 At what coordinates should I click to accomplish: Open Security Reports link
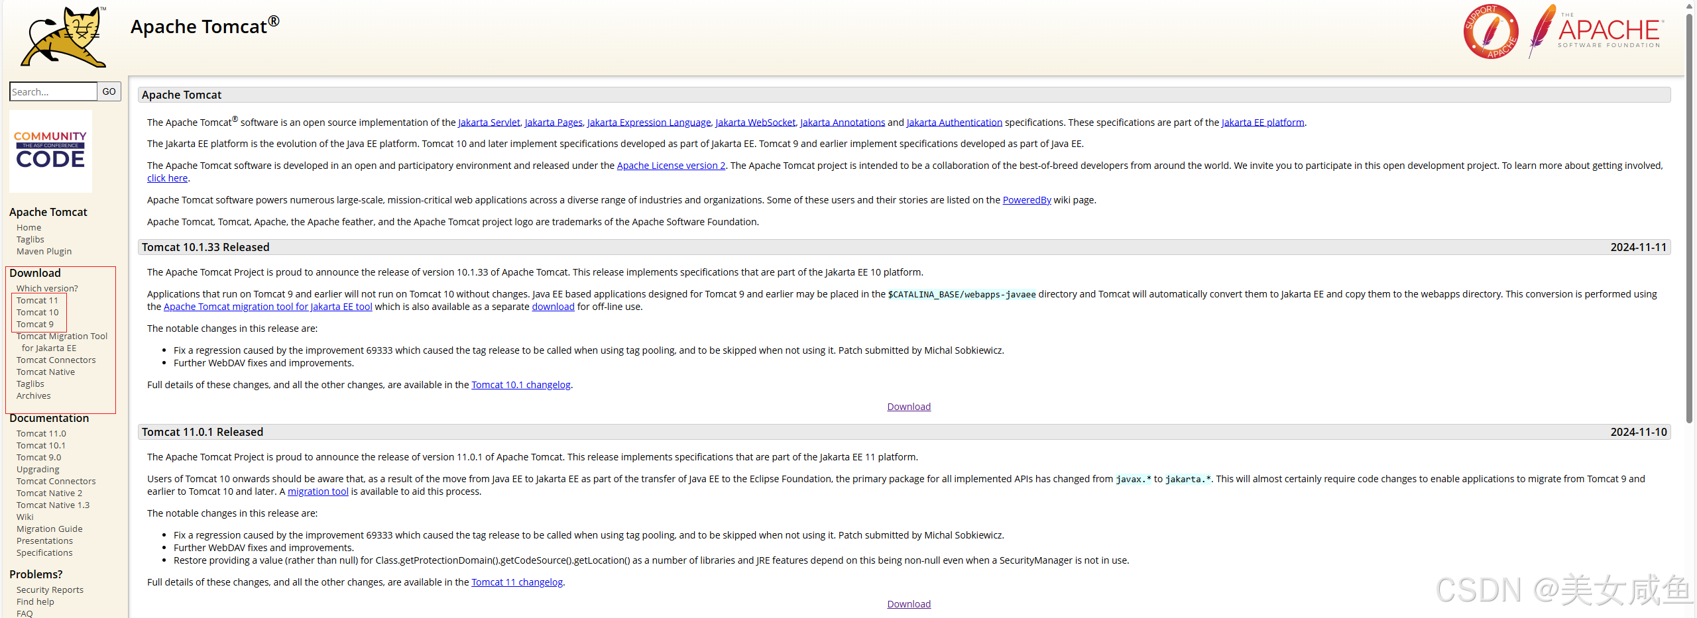pyautogui.click(x=50, y=590)
